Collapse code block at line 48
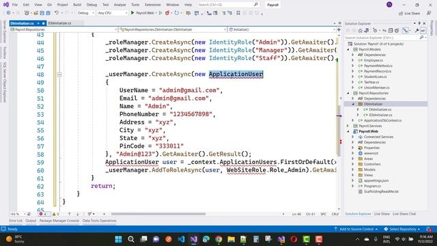The width and height of the screenshot is (437, 246). point(59,74)
